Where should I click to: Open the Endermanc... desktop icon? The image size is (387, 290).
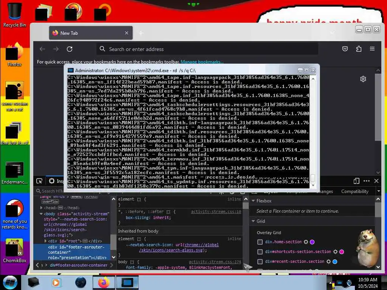click(15, 173)
